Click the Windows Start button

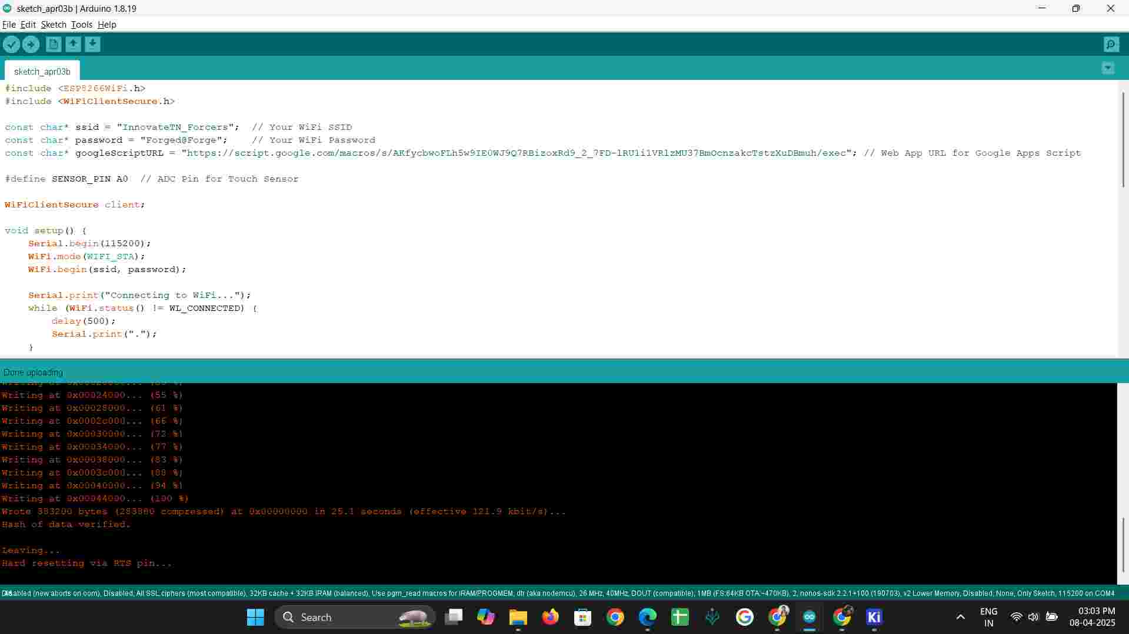click(x=255, y=617)
